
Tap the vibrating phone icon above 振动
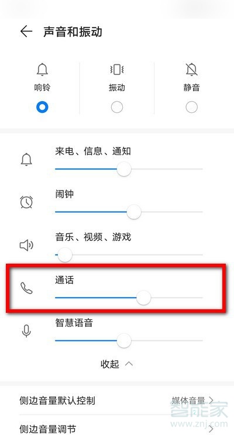117,70
